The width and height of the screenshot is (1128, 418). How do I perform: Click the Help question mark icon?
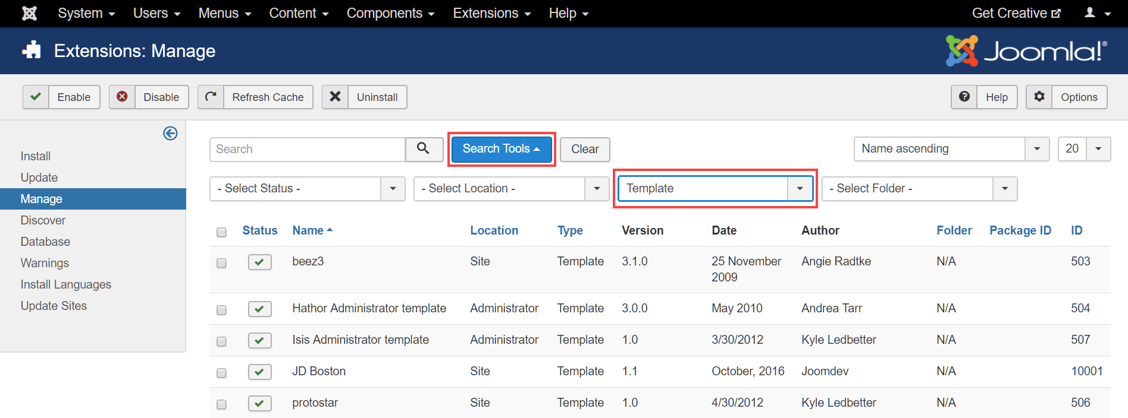(964, 97)
